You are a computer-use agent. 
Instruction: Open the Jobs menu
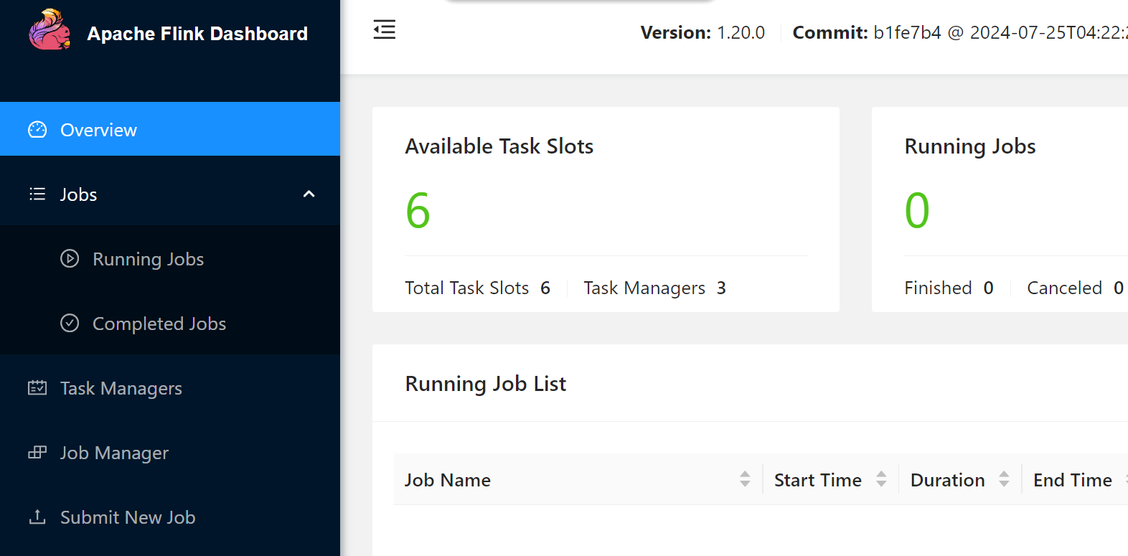(x=170, y=194)
